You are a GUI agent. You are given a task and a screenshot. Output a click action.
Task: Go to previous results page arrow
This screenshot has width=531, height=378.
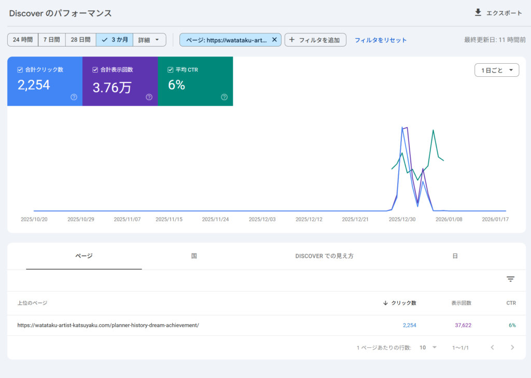[x=493, y=347]
